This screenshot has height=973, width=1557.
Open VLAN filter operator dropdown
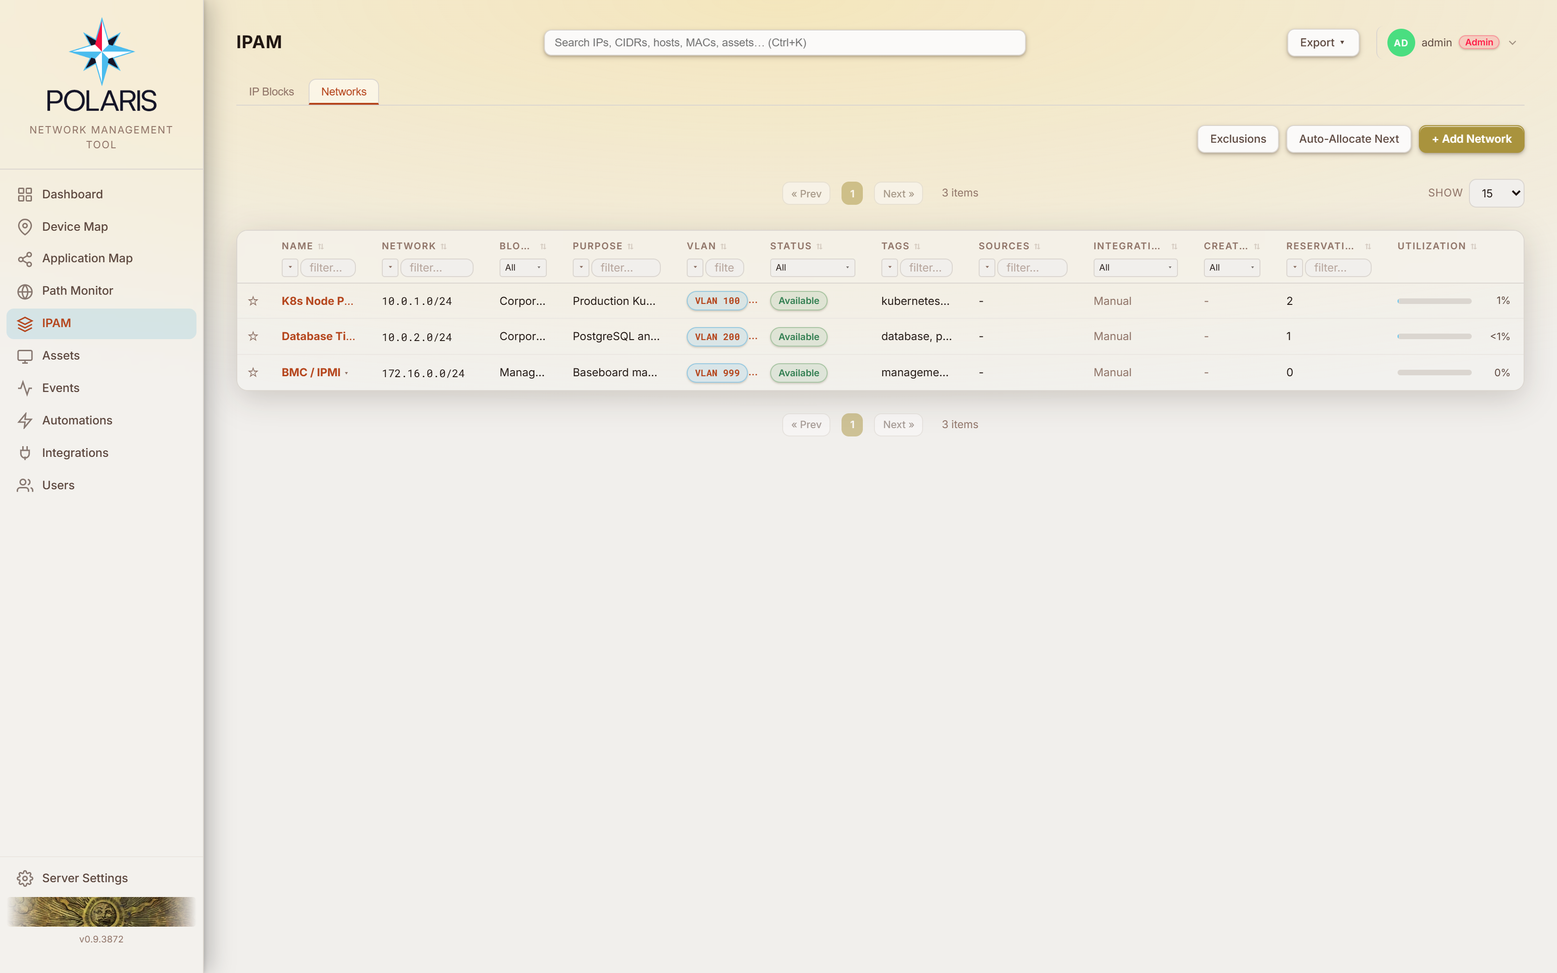(x=695, y=268)
